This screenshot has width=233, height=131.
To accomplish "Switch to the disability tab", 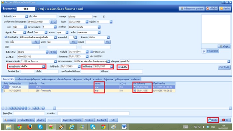I will pyautogui.click(x=97, y=79).
